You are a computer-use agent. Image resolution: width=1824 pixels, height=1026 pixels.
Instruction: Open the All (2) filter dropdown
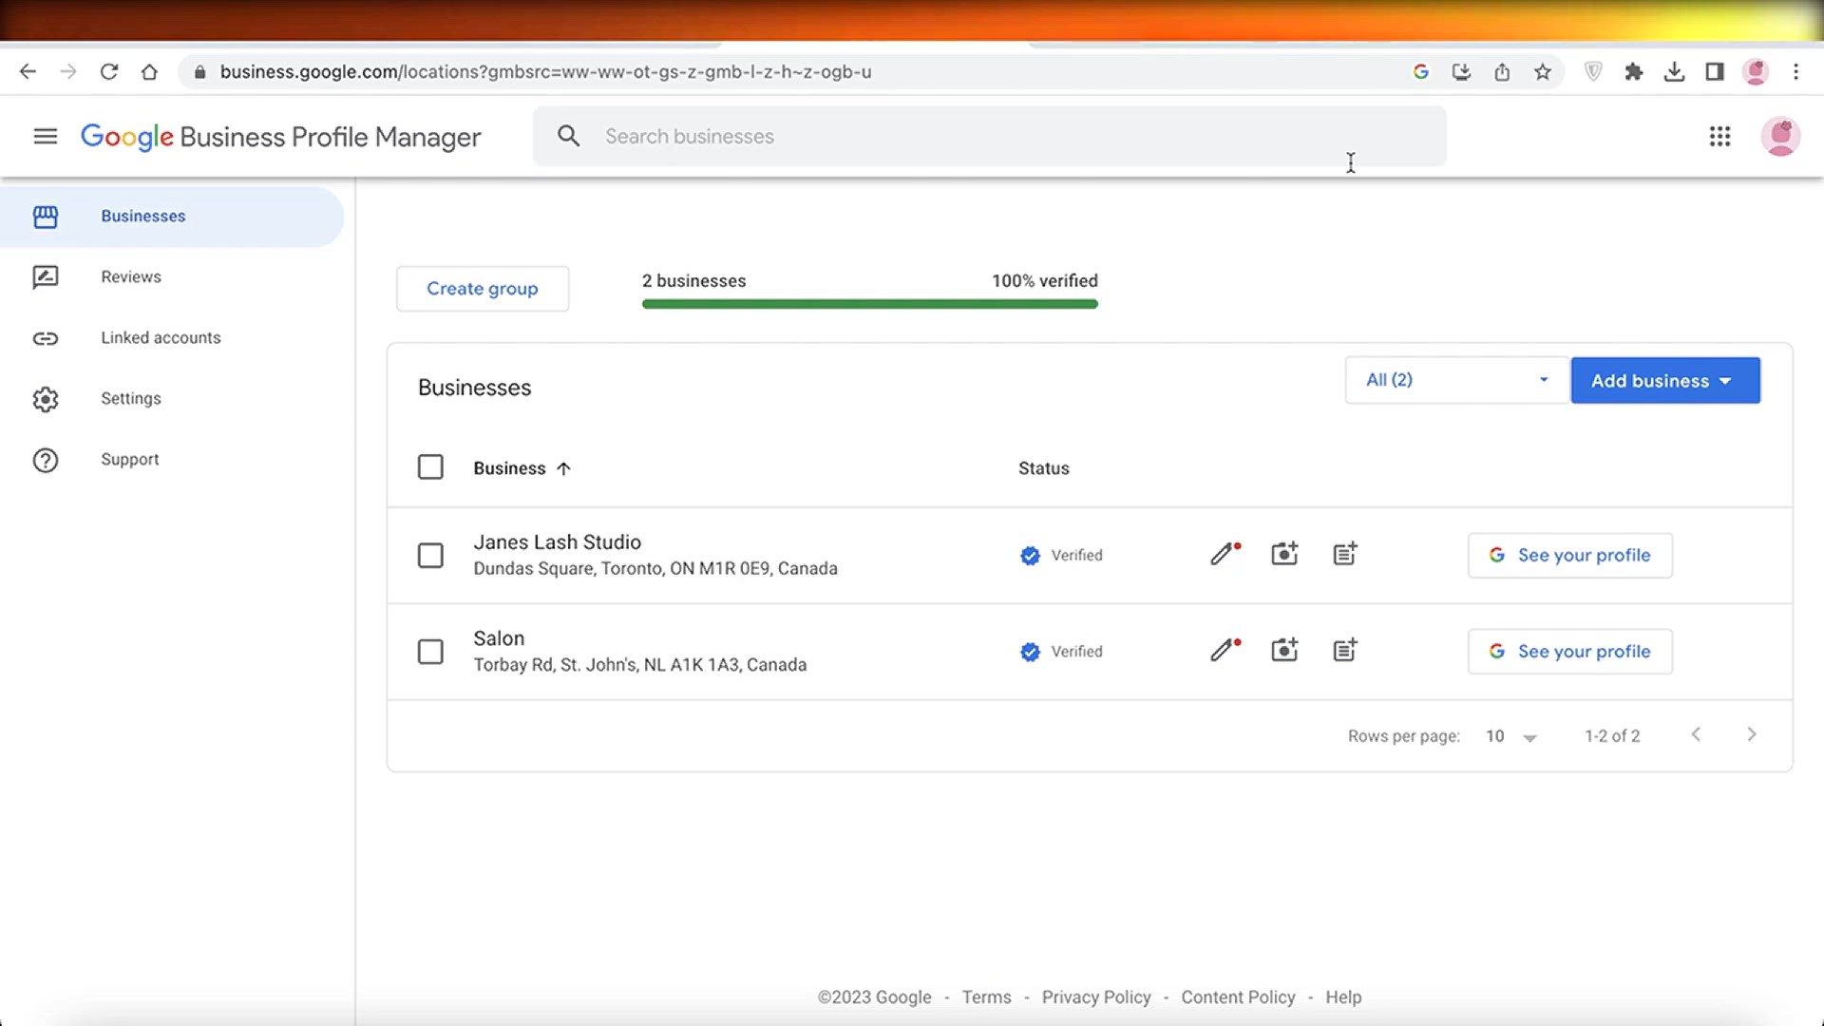(1456, 380)
